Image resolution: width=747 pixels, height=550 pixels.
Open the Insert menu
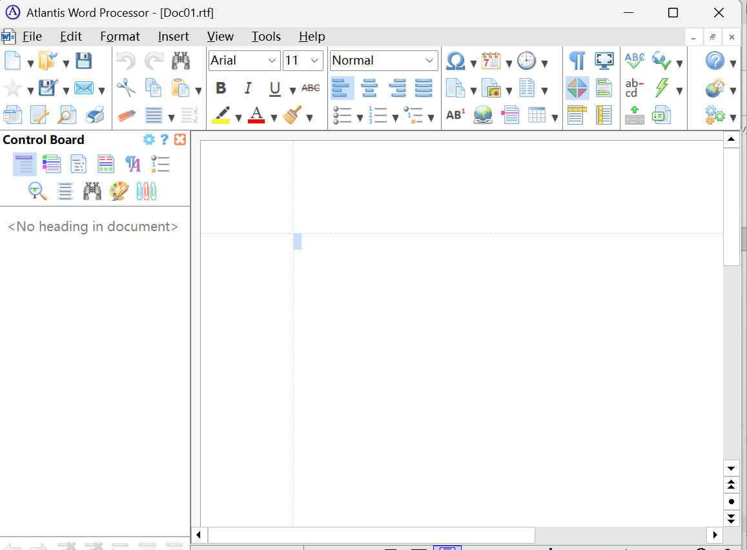click(173, 37)
